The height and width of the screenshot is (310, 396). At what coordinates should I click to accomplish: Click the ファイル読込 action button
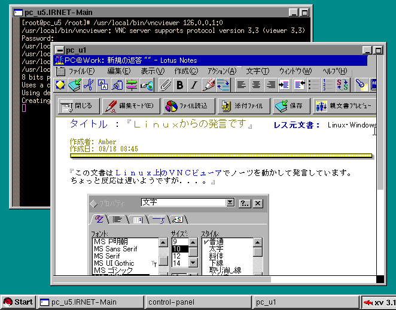[189, 106]
